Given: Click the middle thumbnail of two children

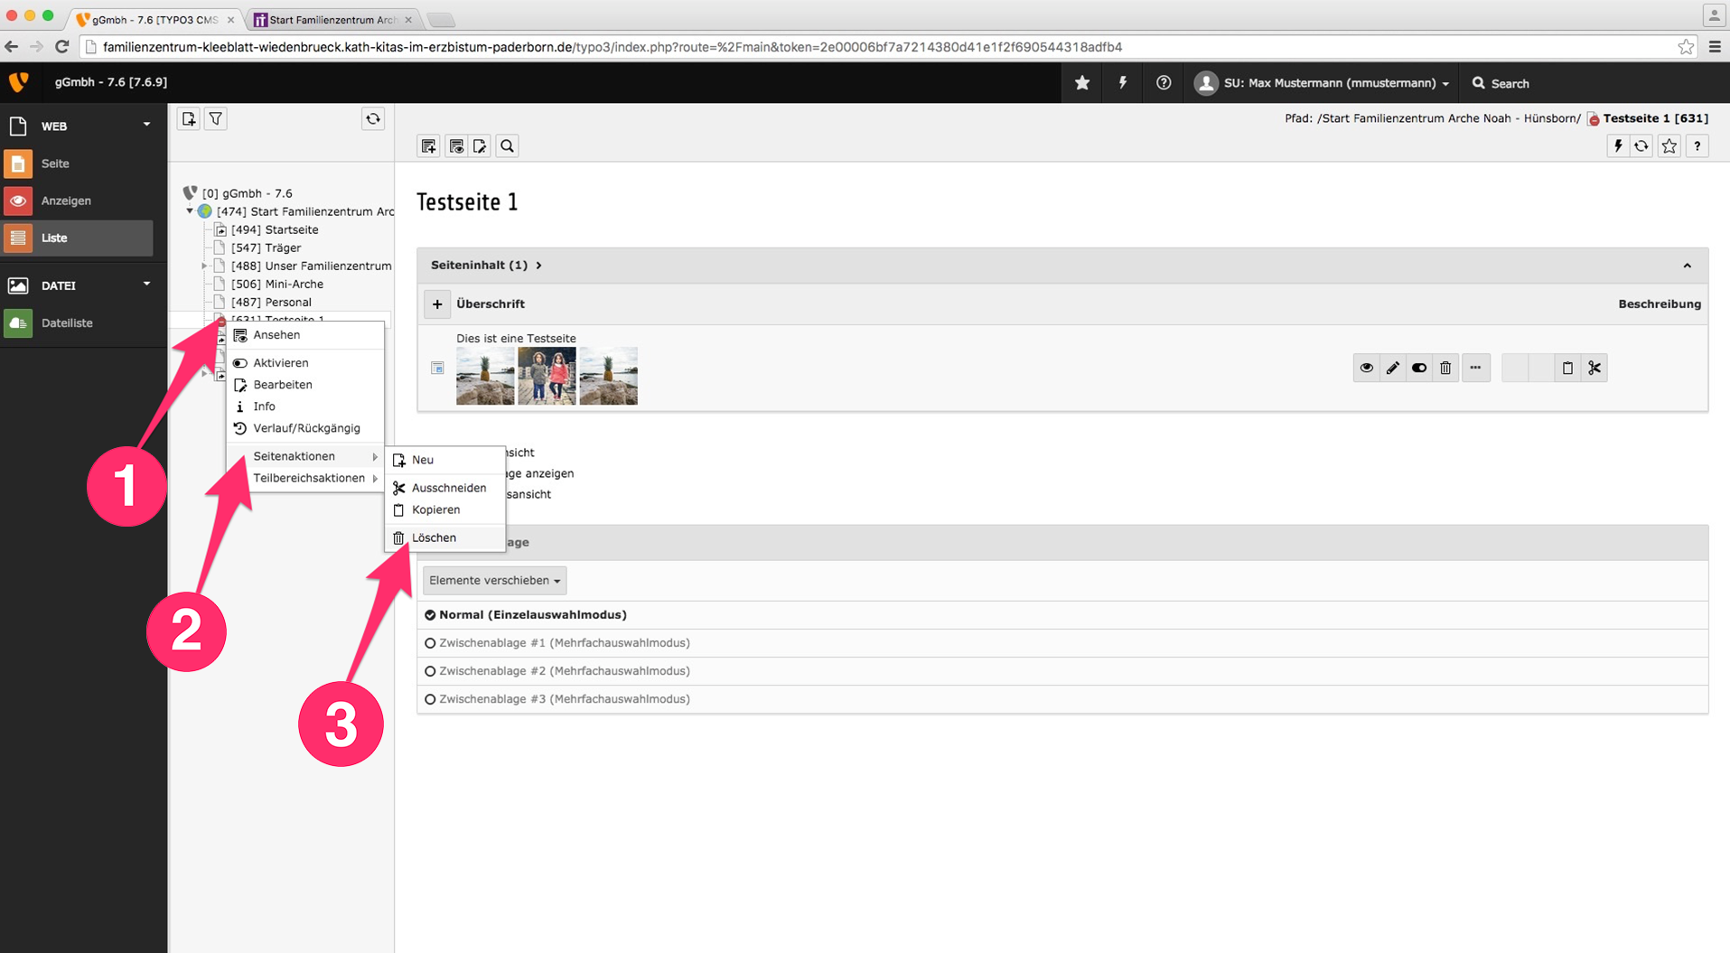Looking at the screenshot, I should point(547,376).
